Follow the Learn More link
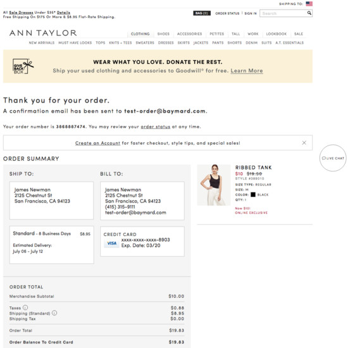 [247, 71]
